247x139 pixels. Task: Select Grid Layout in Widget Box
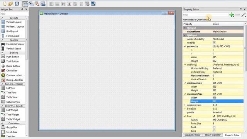(x=12, y=31)
